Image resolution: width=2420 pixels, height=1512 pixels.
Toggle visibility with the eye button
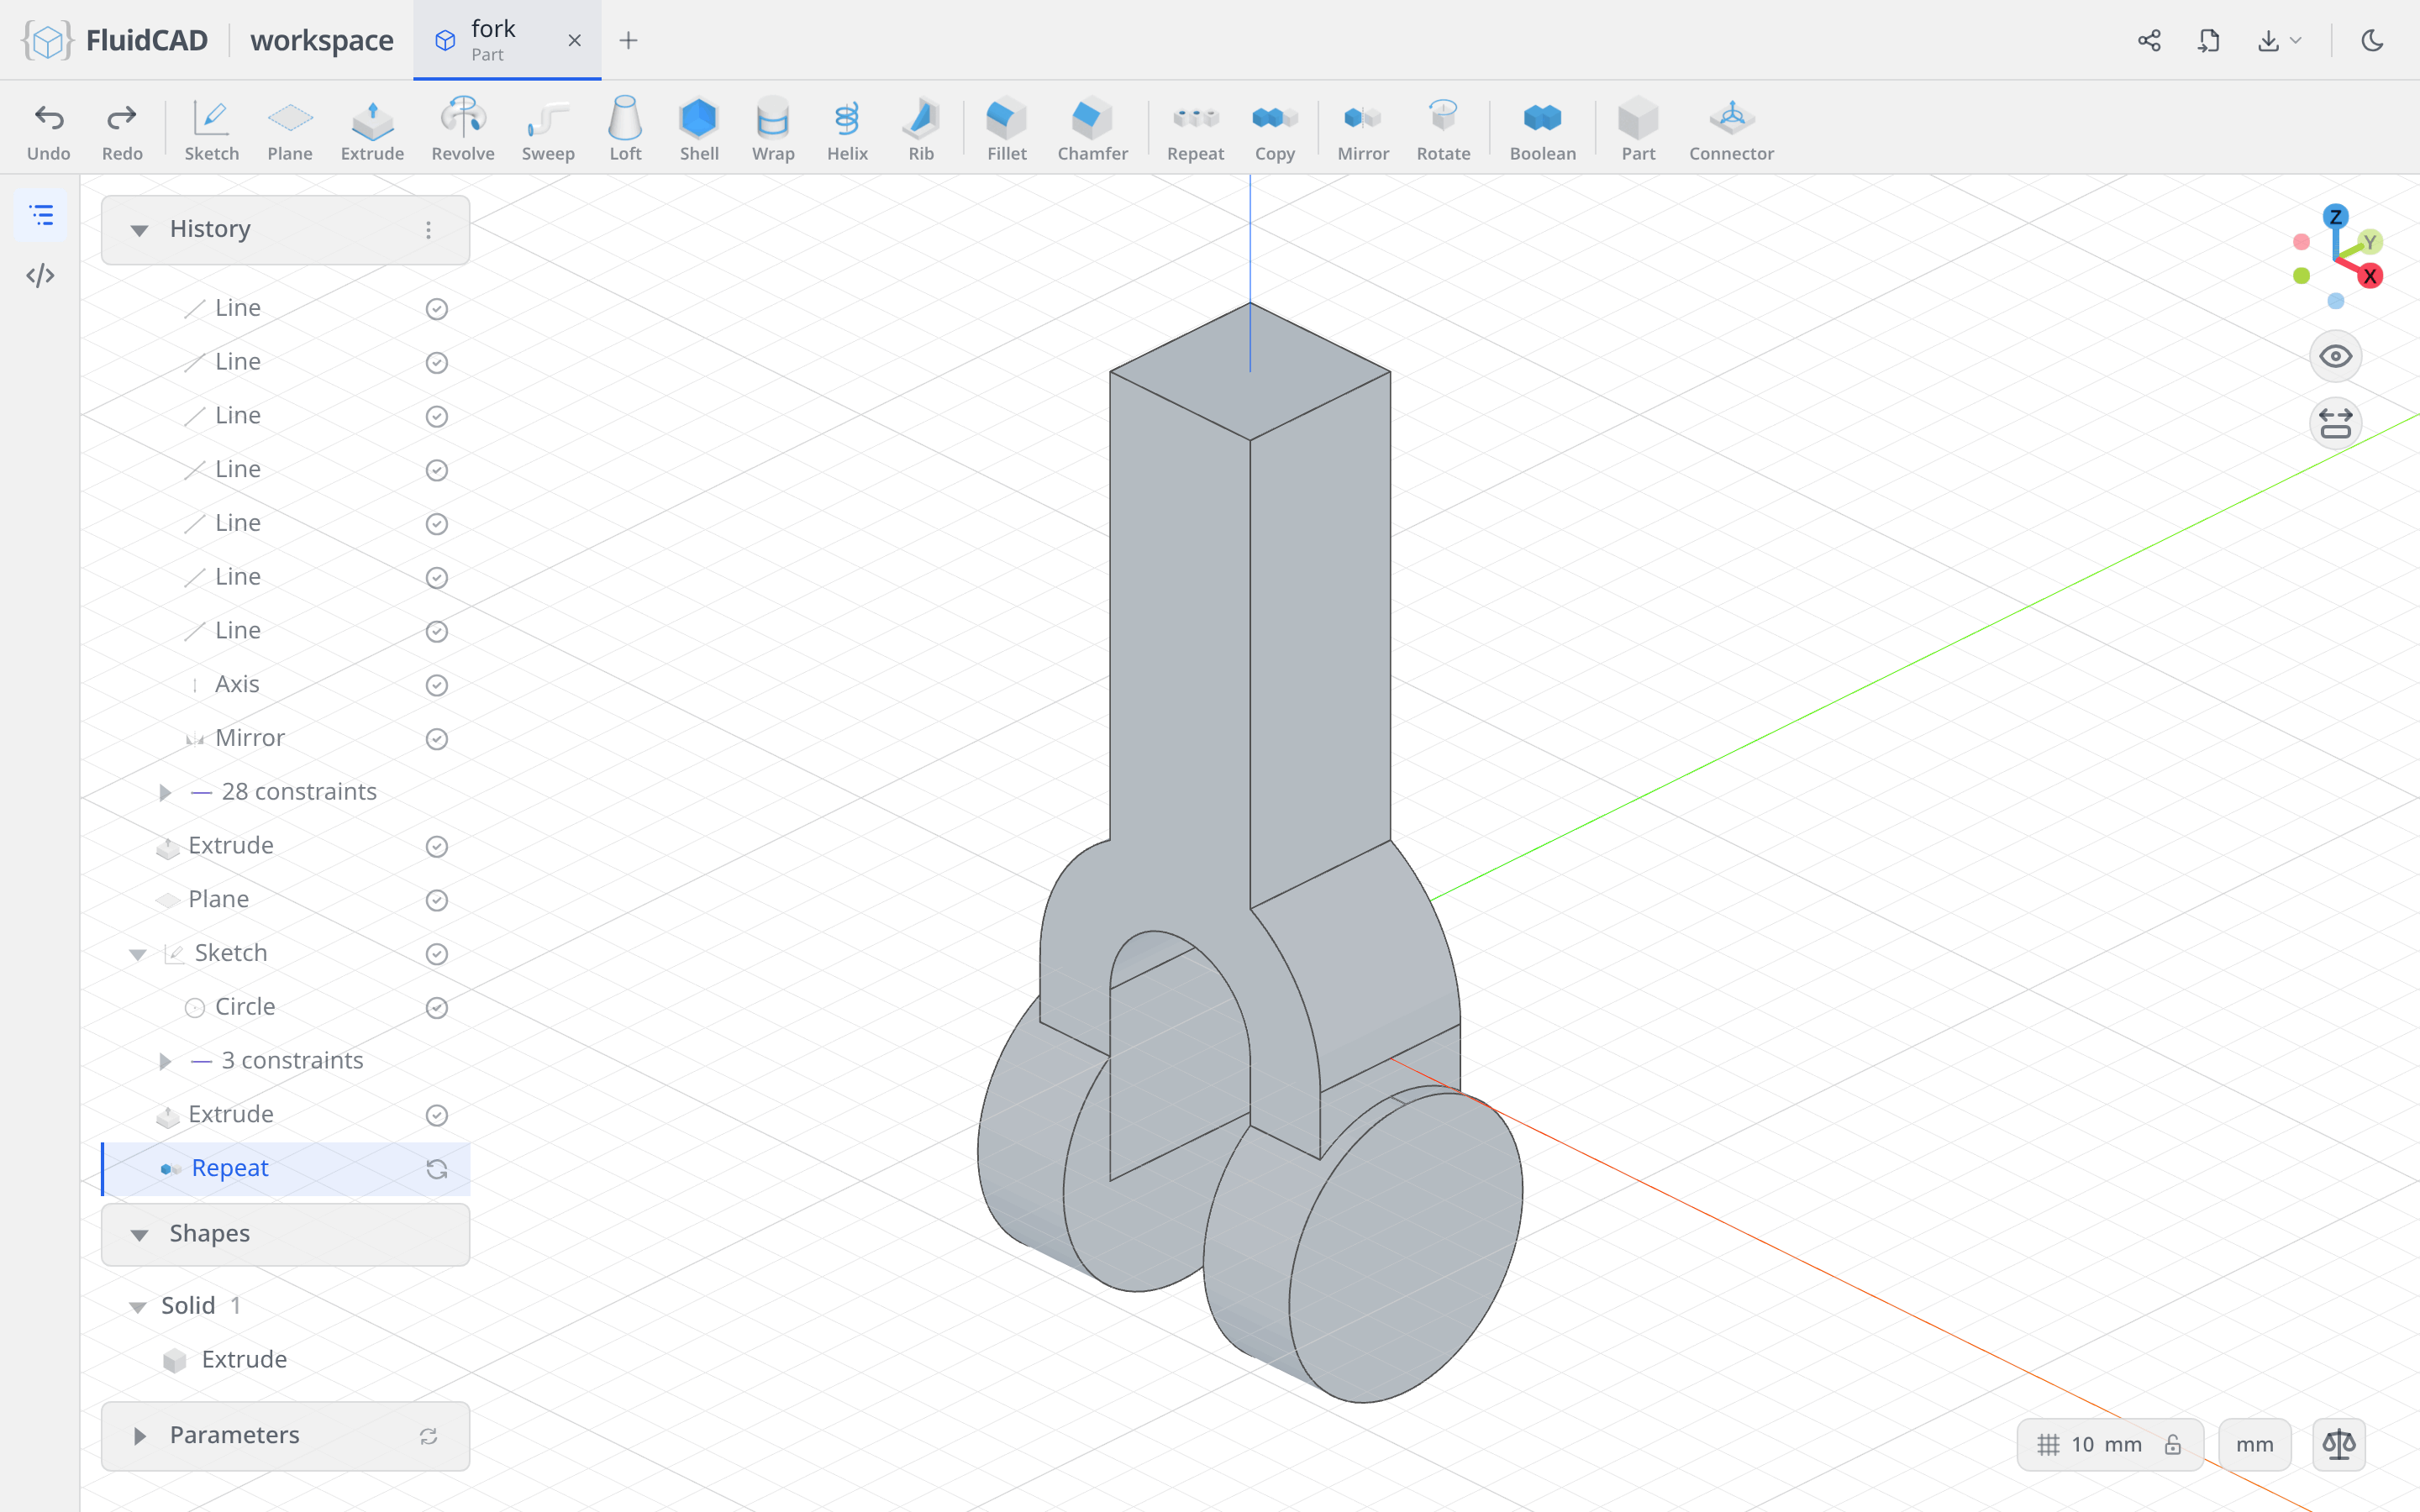pyautogui.click(x=2335, y=356)
